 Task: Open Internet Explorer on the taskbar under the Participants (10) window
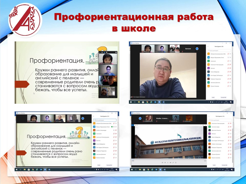coord(151,102)
